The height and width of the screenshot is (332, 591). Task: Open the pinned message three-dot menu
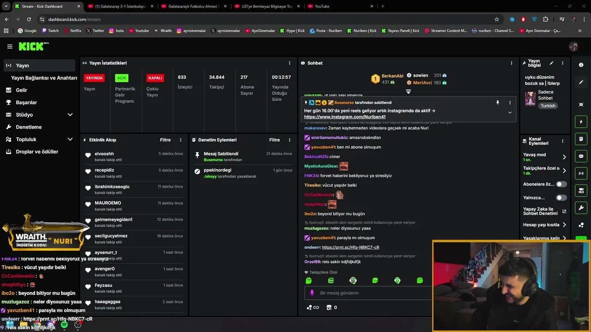(x=510, y=102)
